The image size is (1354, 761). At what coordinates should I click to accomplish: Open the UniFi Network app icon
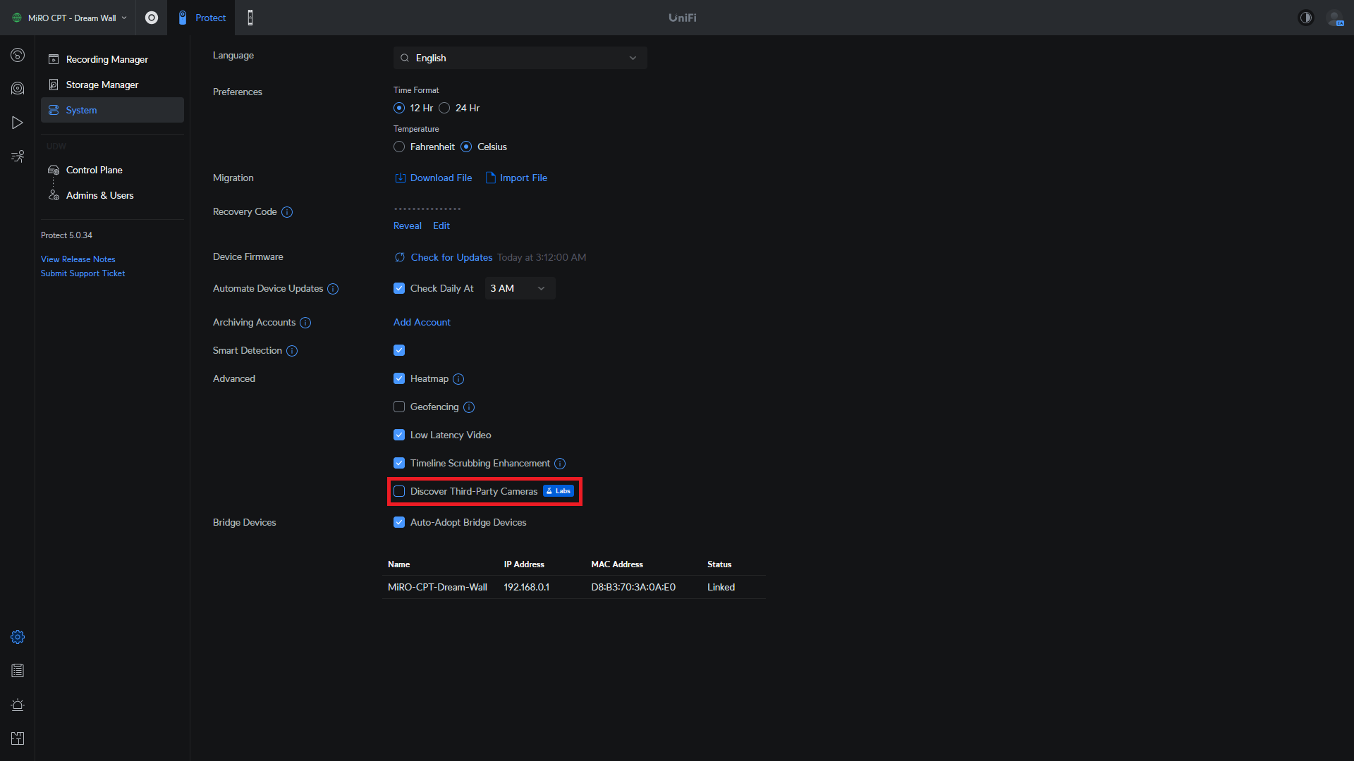pyautogui.click(x=152, y=18)
